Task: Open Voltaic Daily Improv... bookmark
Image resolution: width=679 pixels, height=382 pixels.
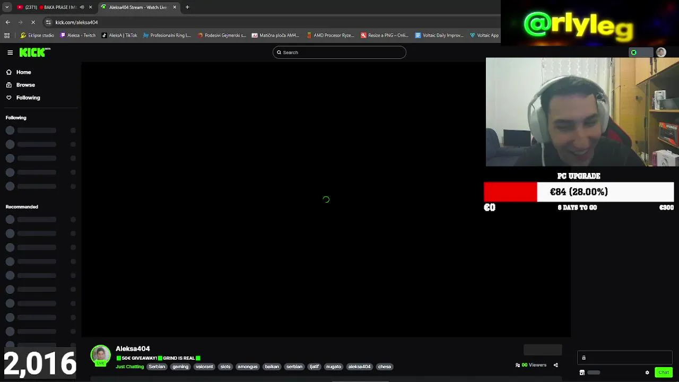Action: click(x=439, y=36)
